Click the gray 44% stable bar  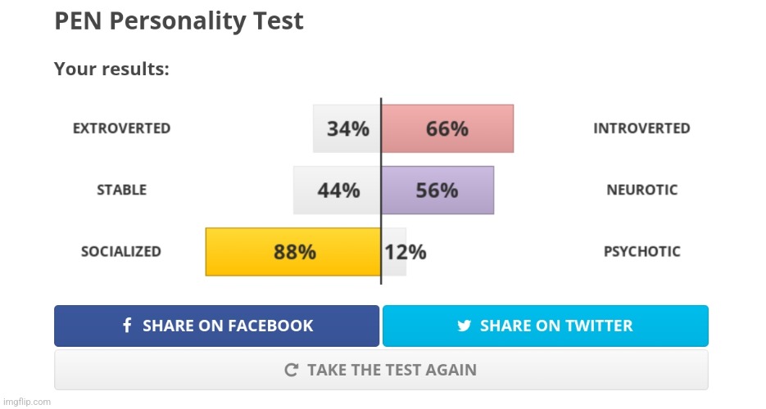tap(337, 190)
